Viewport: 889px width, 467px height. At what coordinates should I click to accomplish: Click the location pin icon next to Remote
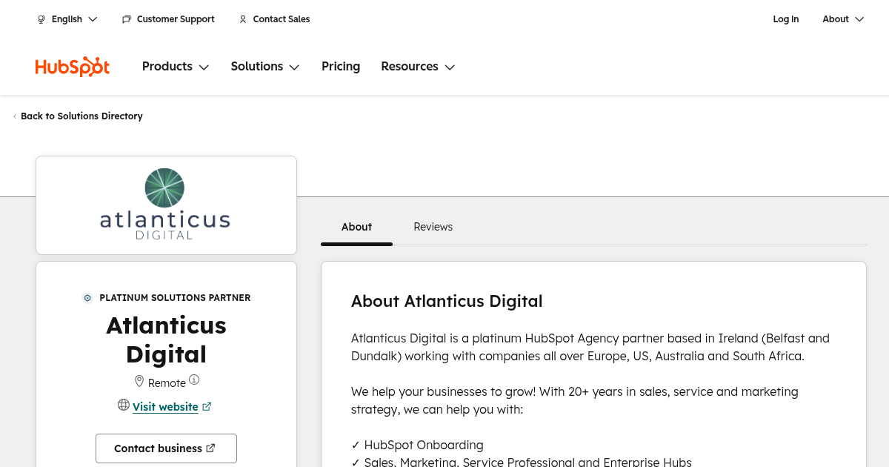click(x=139, y=381)
